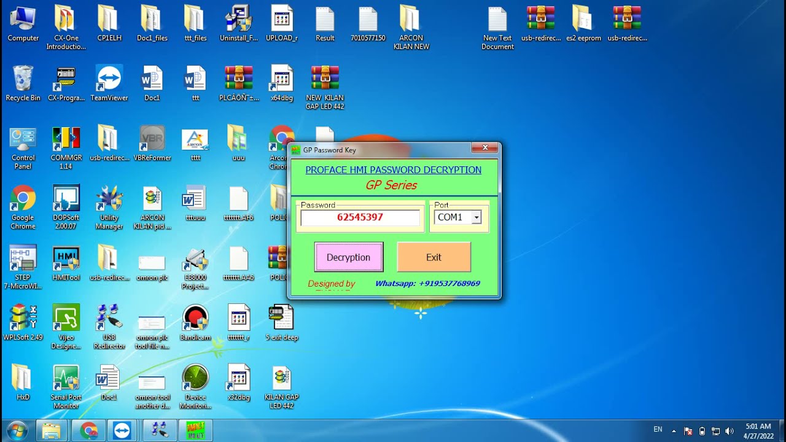Select the es2 eeprom folder icon
The height and width of the screenshot is (442, 786).
583,24
